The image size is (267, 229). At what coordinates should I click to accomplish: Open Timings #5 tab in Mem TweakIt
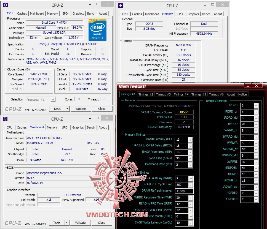click(199, 94)
